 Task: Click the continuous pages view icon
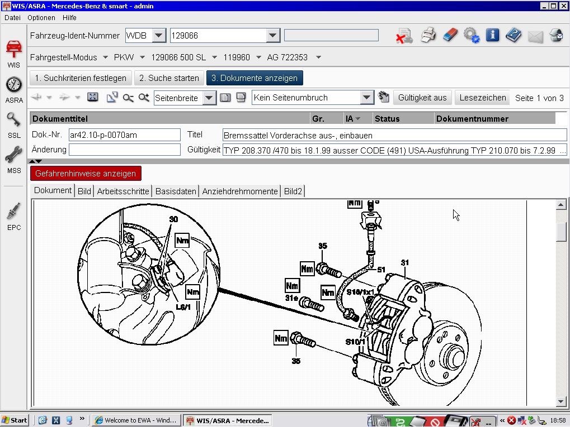click(241, 97)
